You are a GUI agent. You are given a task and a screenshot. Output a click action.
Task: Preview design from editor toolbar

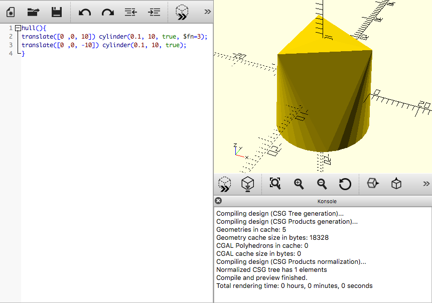coord(182,13)
